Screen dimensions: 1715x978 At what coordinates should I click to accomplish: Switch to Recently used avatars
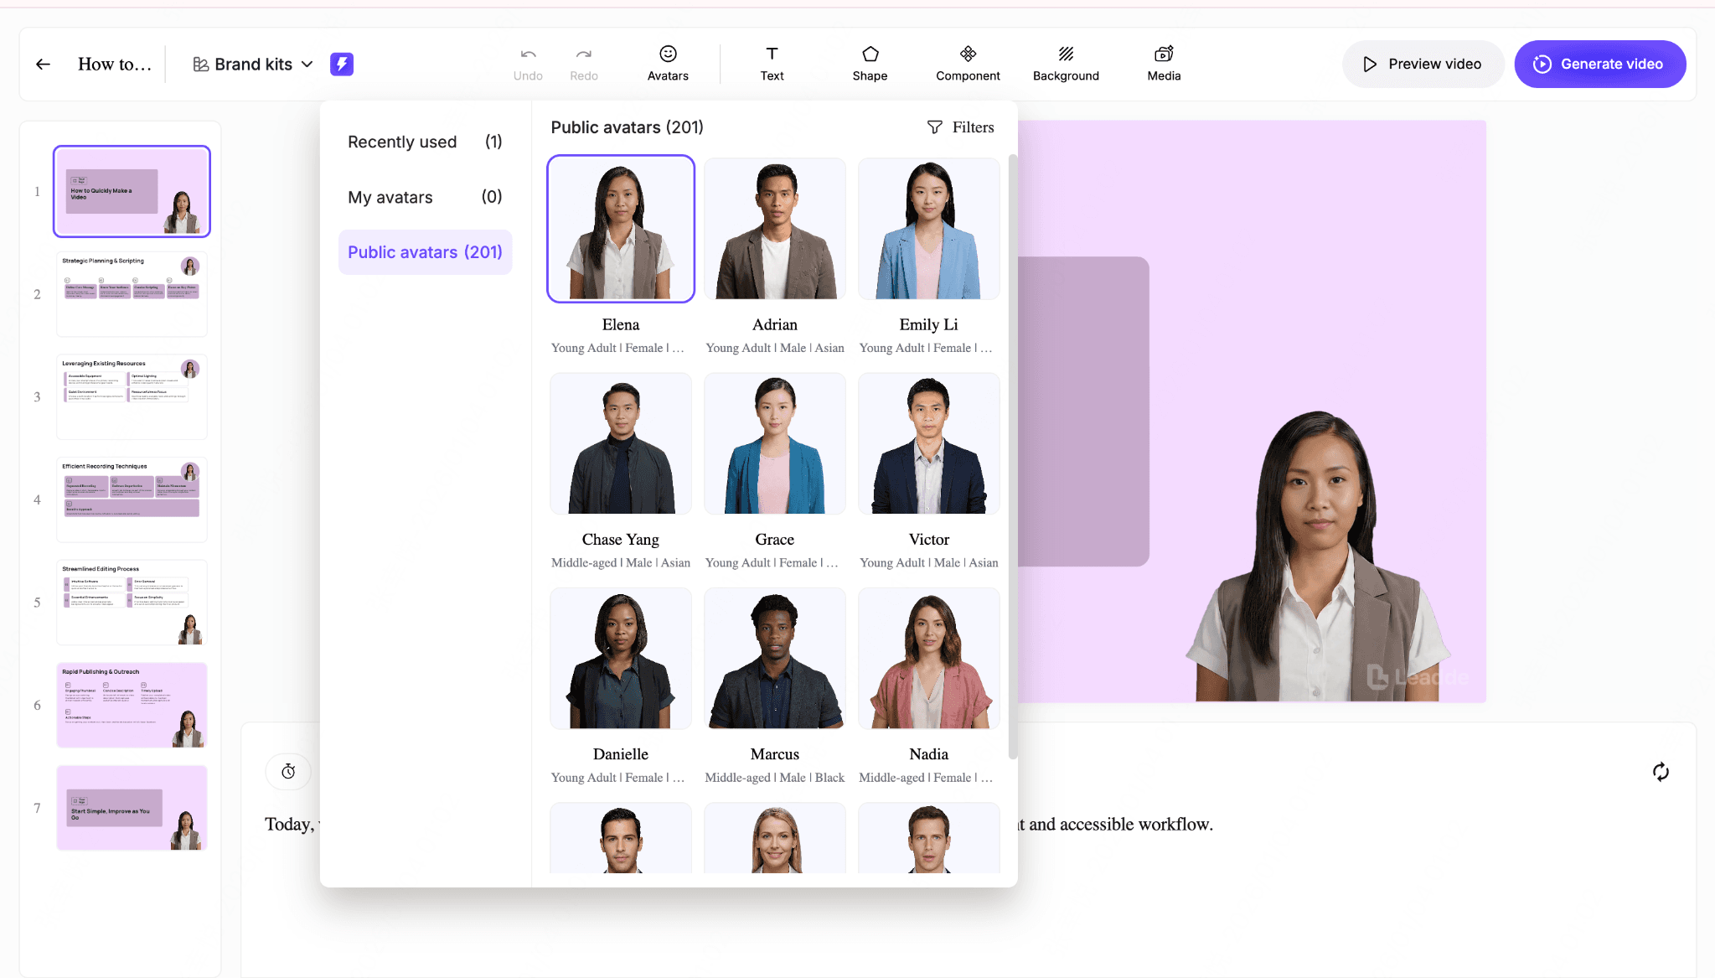425,142
